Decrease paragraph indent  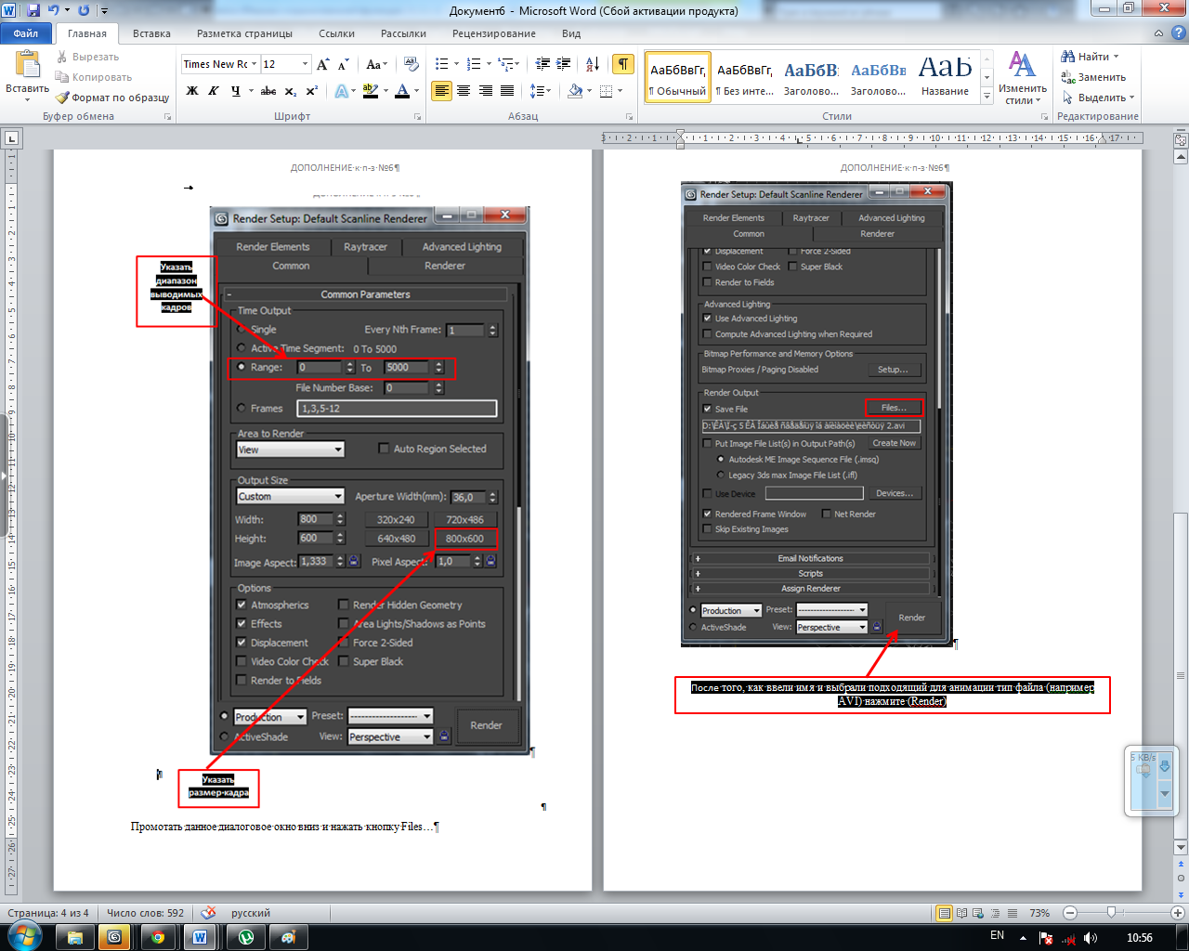tap(543, 64)
